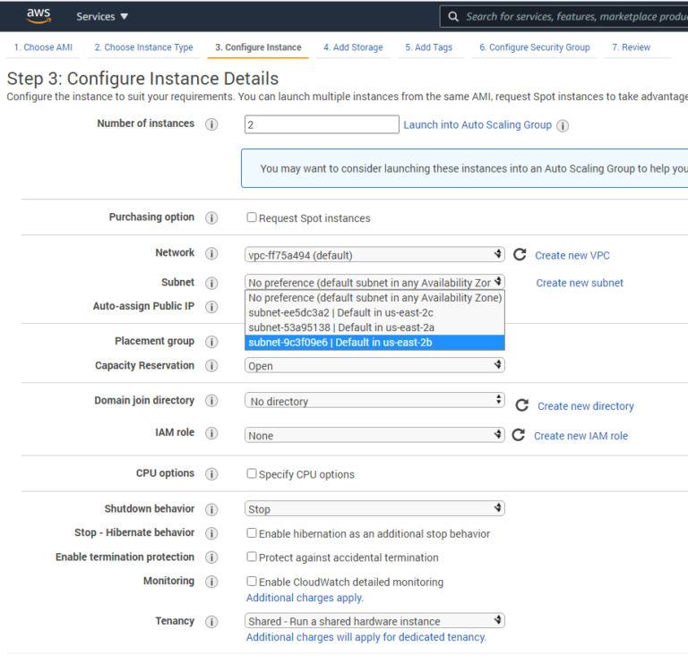Click refresh icon next to Domain join directory
The height and width of the screenshot is (672, 688).
522,405
